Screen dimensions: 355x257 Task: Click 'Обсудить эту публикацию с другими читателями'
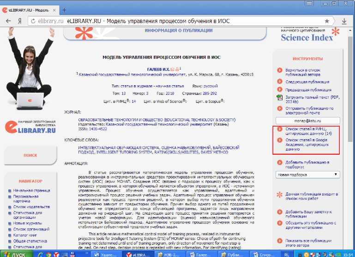311,225
